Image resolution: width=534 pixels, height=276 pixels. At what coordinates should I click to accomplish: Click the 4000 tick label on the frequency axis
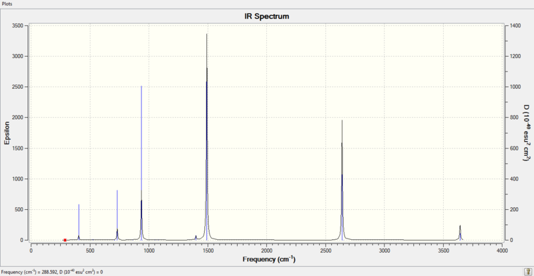click(503, 251)
